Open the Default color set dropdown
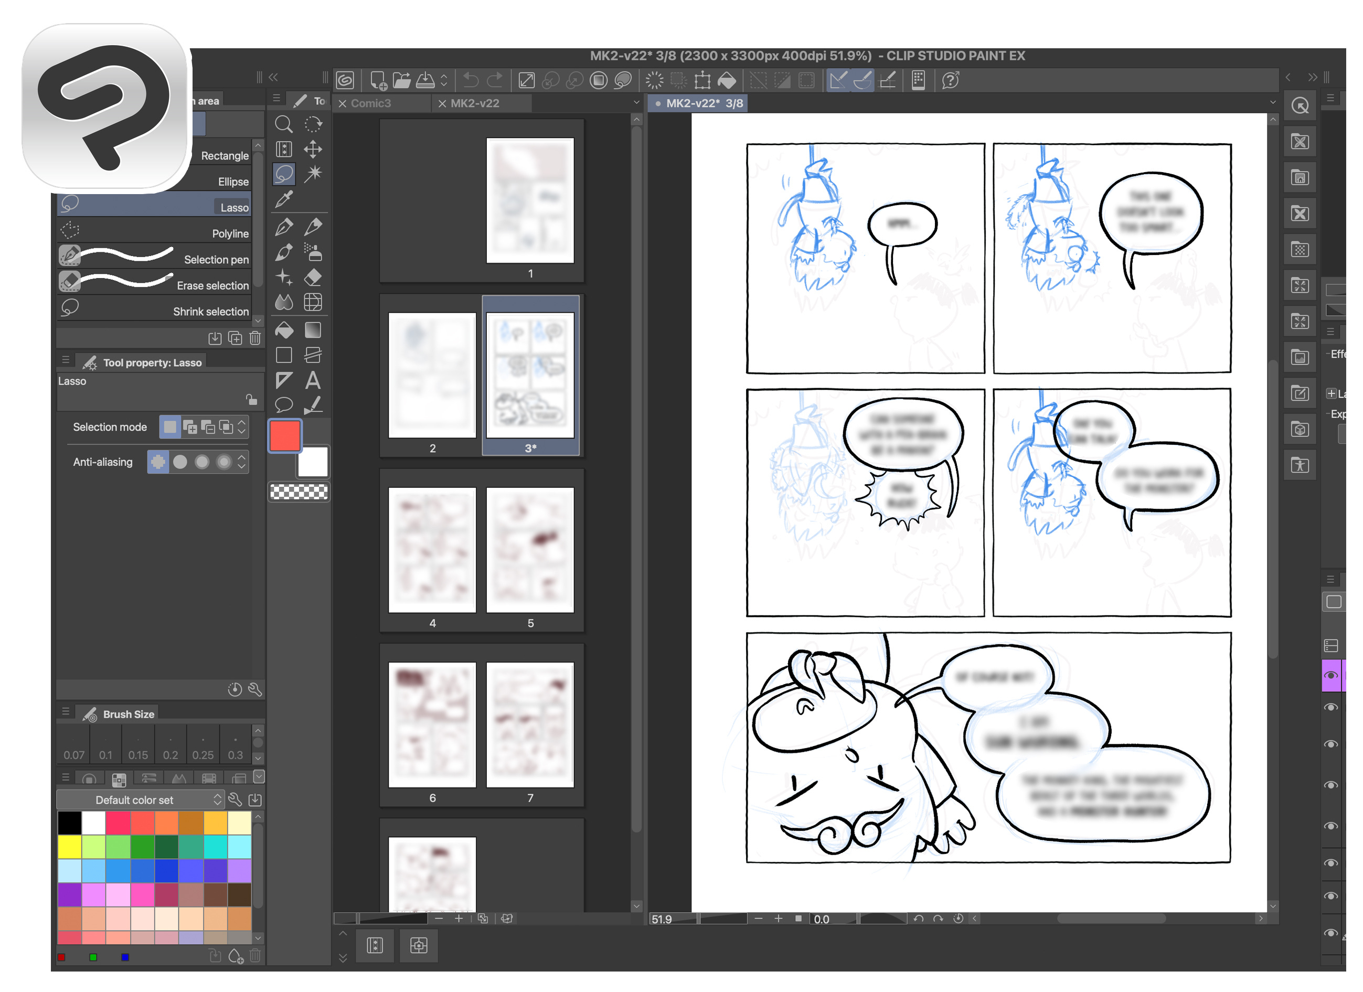Screen dimensions: 1363x992 point(140,799)
